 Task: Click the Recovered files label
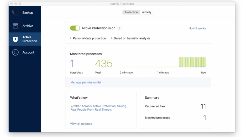coord(155,106)
